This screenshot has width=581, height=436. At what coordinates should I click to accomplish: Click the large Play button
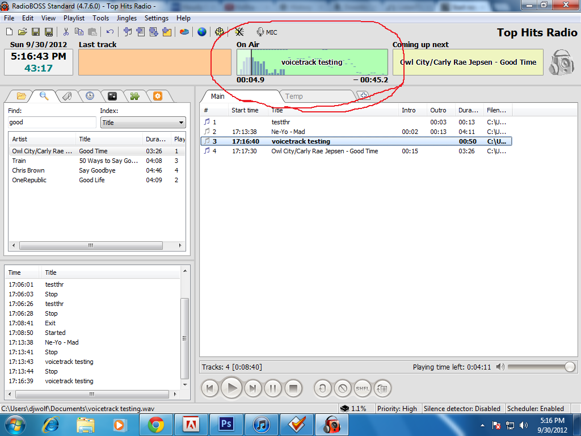tap(231, 388)
